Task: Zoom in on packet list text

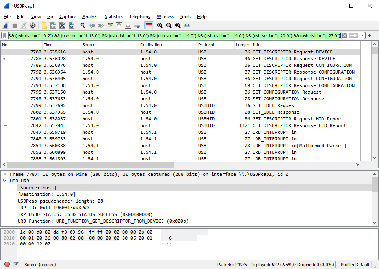Action: tap(160, 26)
